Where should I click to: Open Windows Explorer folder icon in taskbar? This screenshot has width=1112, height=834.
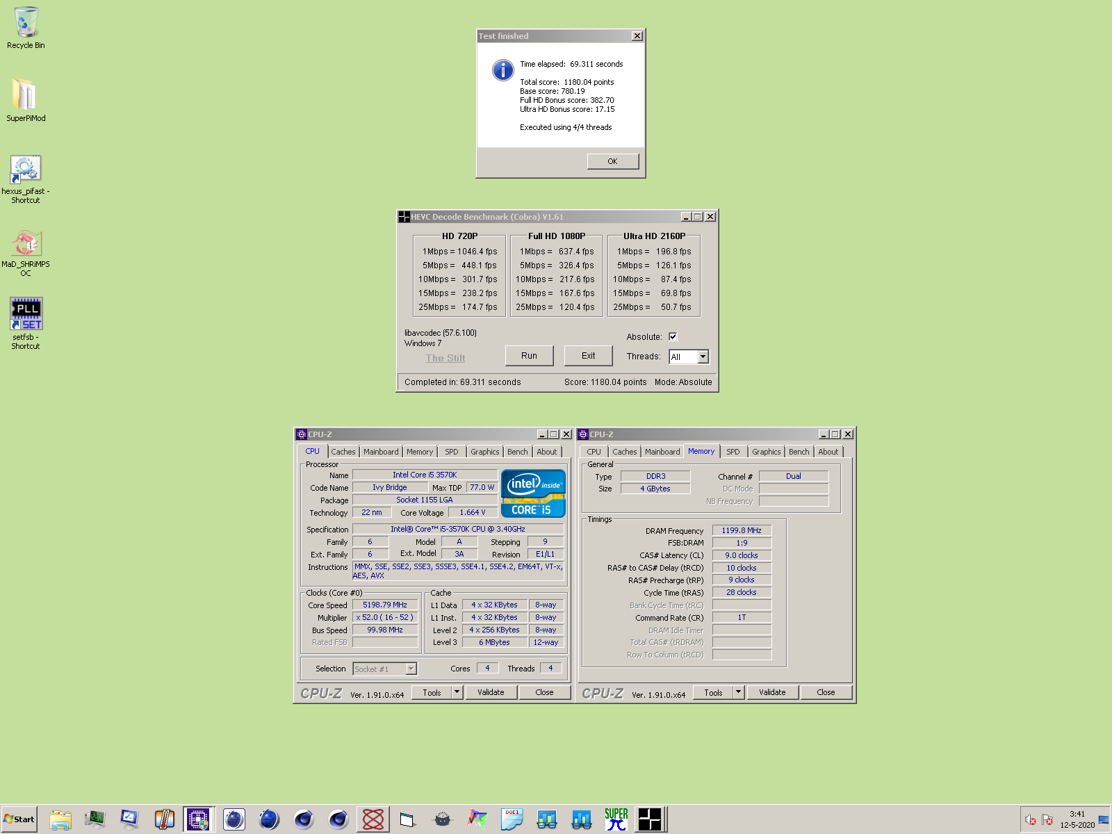pyautogui.click(x=60, y=819)
